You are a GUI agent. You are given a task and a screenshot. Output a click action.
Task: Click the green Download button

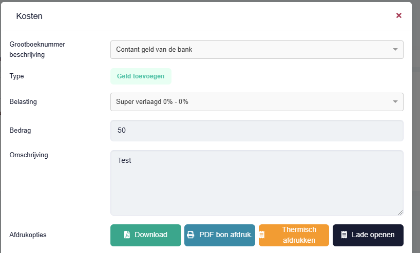pos(146,235)
